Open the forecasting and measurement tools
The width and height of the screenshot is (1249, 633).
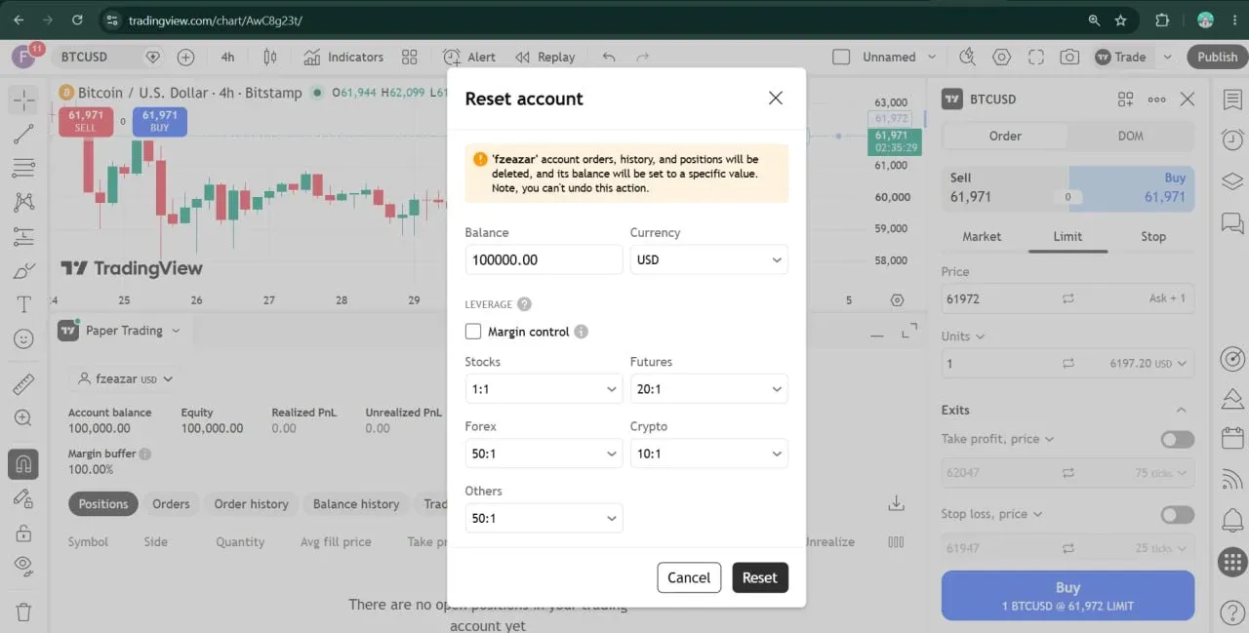(23, 236)
